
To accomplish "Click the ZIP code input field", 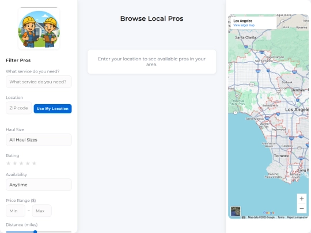I will [19, 108].
